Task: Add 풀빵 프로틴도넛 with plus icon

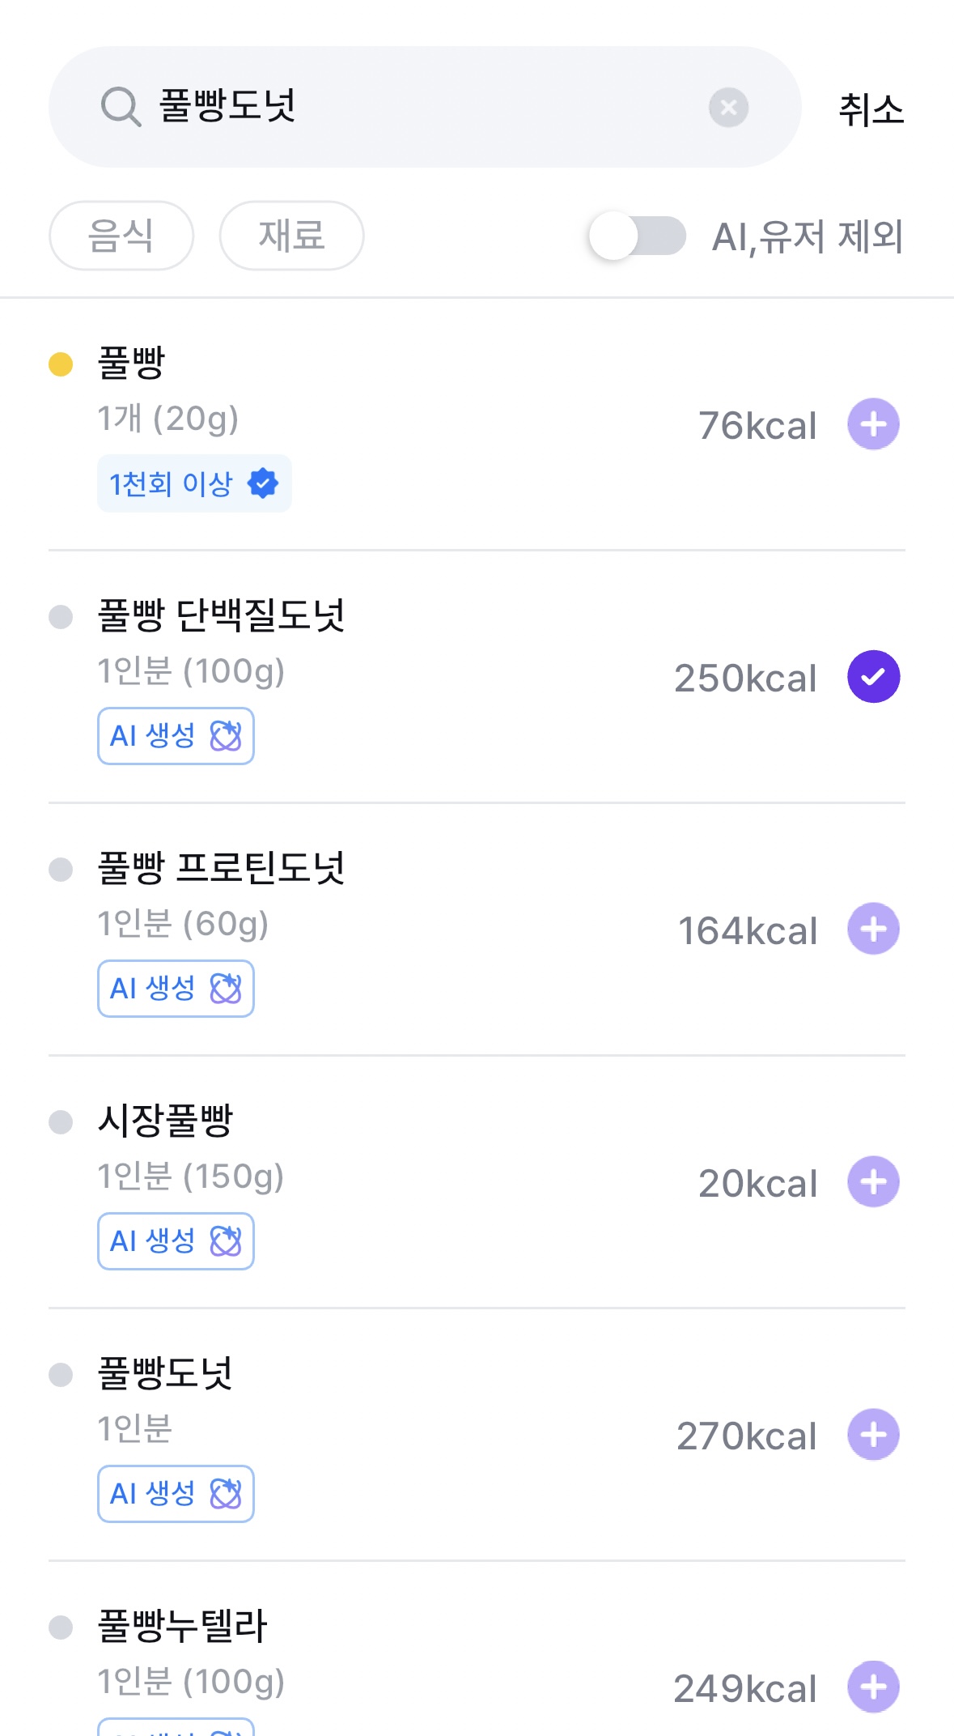Action: (873, 929)
